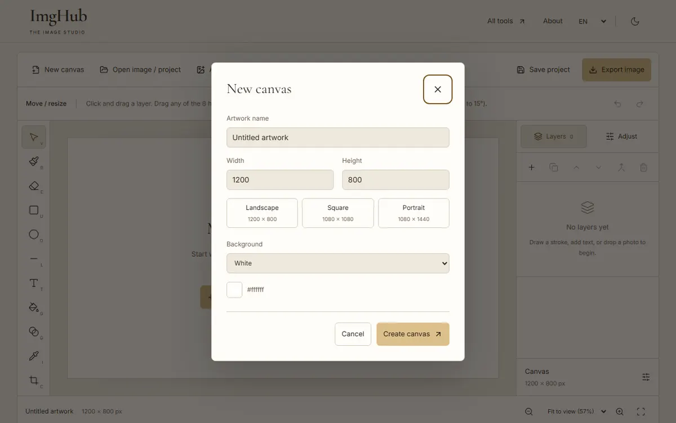Close the New canvas dialog
This screenshot has height=423, width=676.
tap(438, 89)
